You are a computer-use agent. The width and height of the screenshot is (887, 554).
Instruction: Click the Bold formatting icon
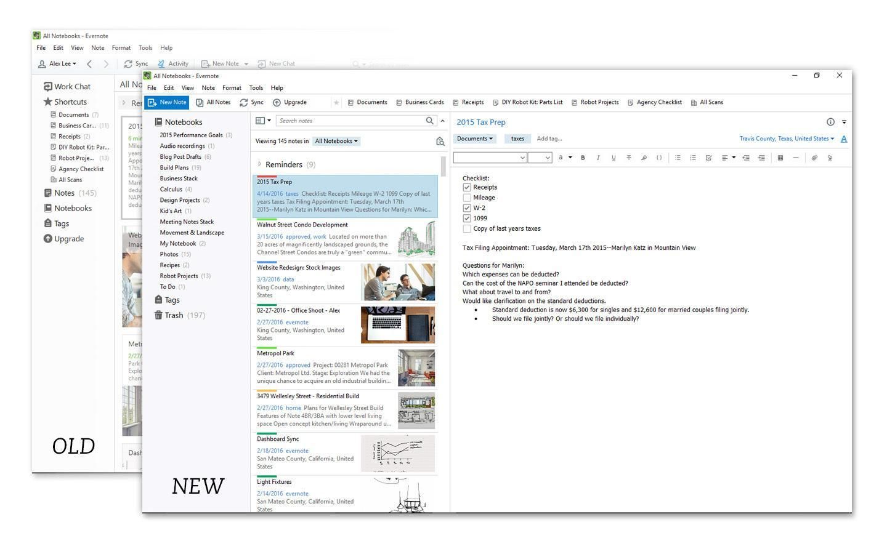[583, 158]
